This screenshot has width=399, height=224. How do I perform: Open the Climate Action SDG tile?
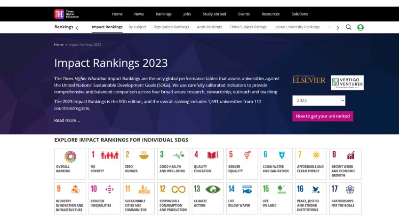click(x=207, y=198)
